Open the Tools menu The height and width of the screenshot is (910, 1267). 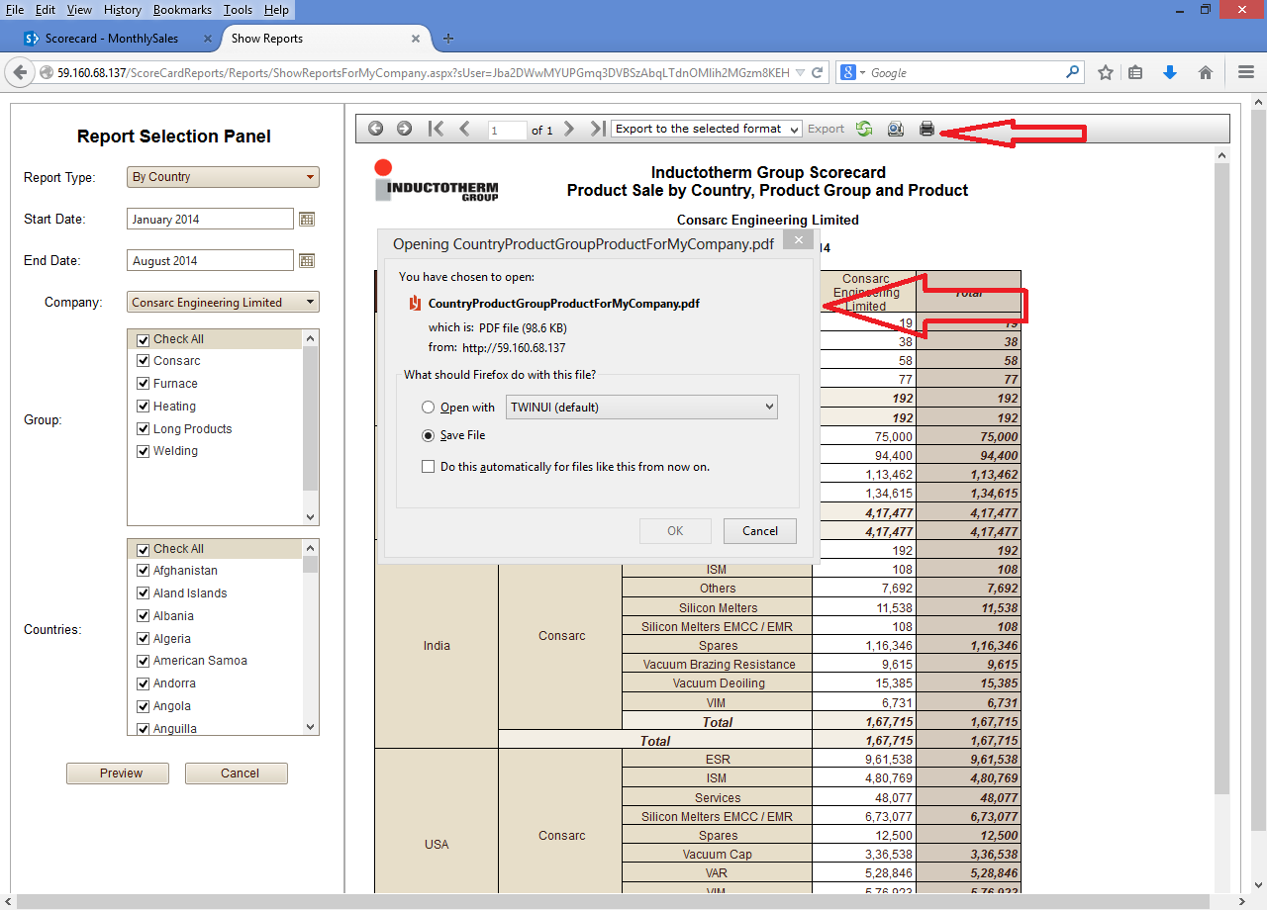click(238, 9)
